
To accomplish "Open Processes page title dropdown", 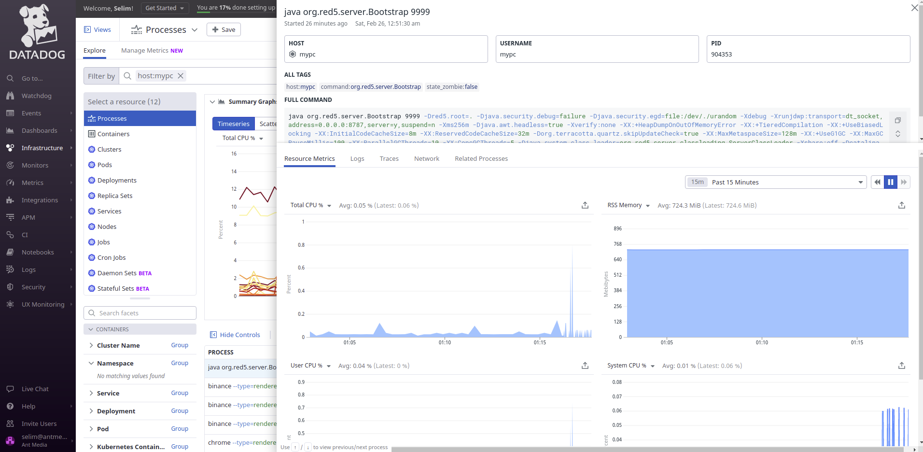I will pos(195,30).
